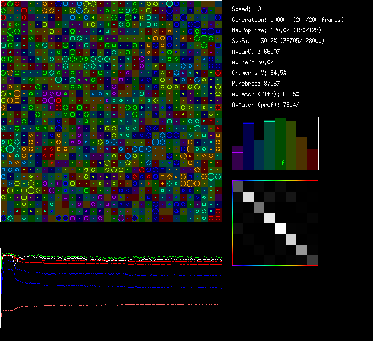Select the AvMatch (fitn) statistic
Viewport: 373px width, 341px height.
point(265,94)
